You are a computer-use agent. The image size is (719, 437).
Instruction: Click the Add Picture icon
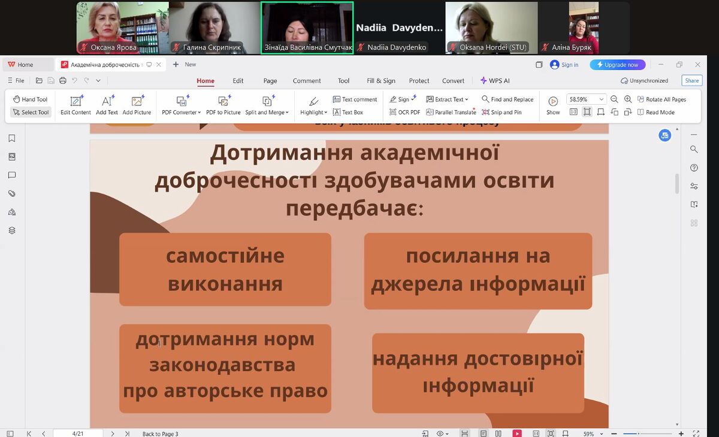tap(137, 101)
